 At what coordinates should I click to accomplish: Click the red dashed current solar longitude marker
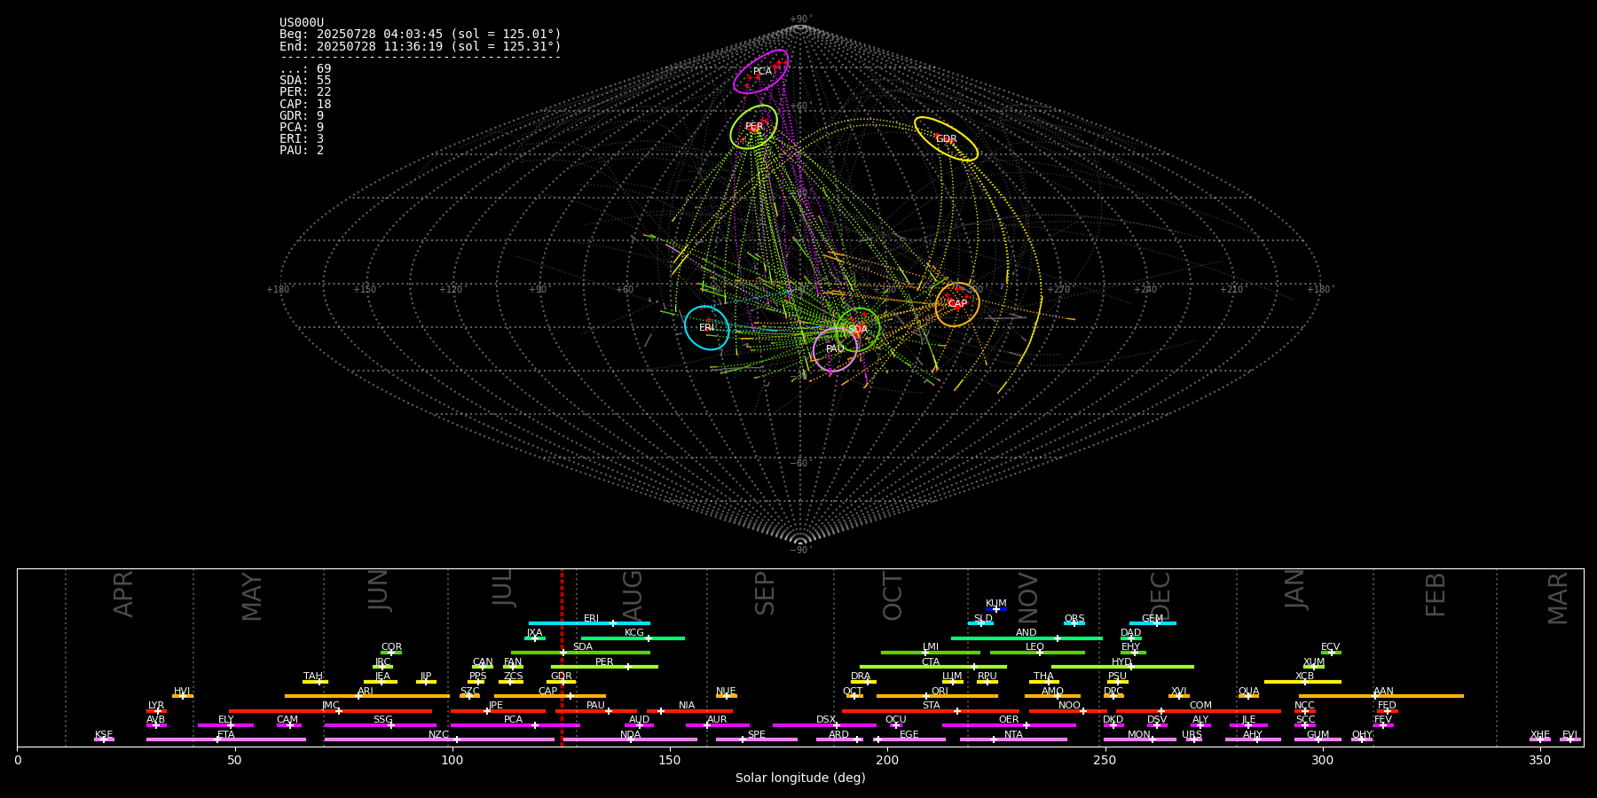tap(562, 658)
